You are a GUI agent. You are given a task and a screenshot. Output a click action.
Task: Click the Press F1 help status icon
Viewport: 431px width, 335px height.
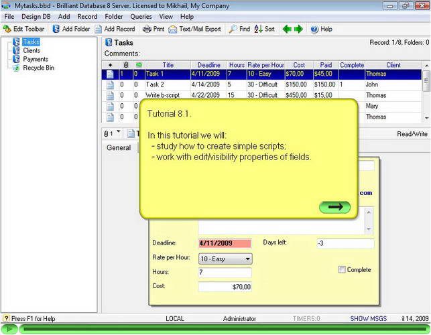click(6, 318)
